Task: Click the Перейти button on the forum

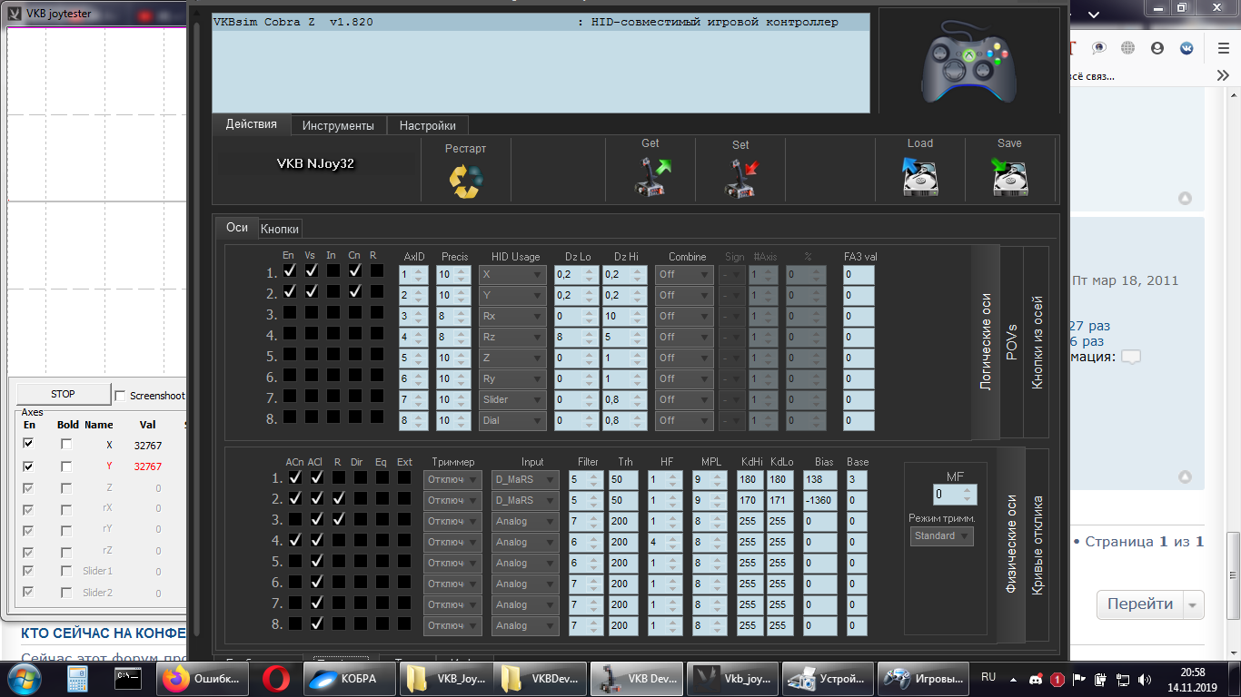Action: point(1139,604)
